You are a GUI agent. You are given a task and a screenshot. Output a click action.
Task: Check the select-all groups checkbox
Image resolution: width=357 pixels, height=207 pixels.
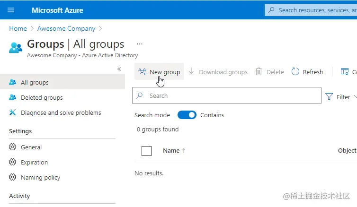[146, 151]
